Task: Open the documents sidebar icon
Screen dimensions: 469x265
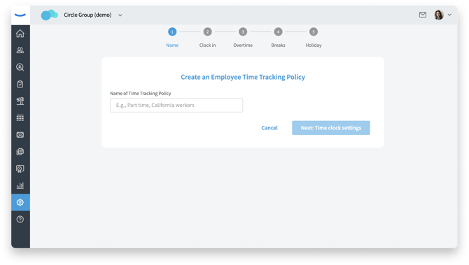Action: coord(20,152)
